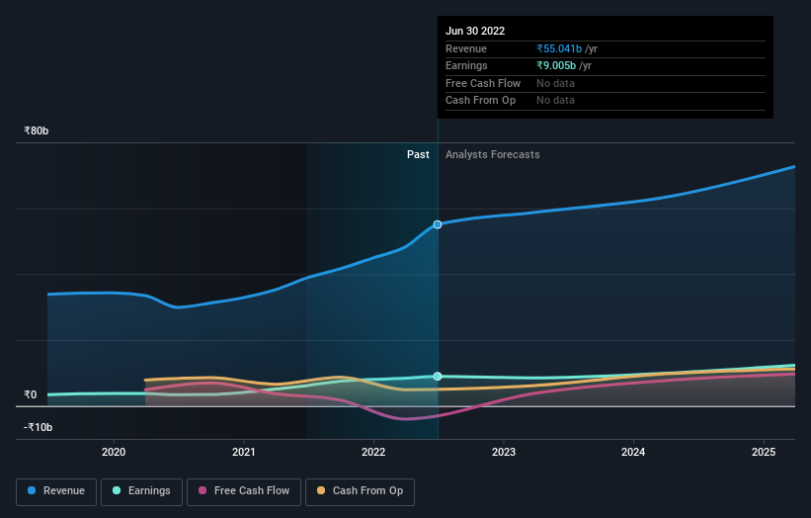
Task: Click the pink Free Cash Flow legend dot
Action: point(203,490)
